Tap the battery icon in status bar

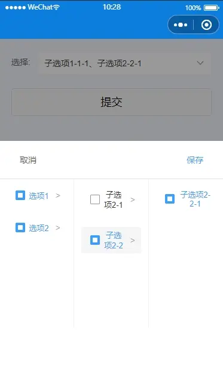[x=212, y=8]
